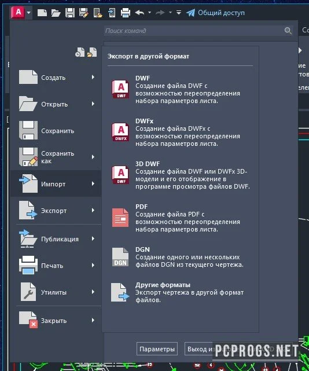
Task: Click the Другие форматы export icon
Action: (120, 292)
